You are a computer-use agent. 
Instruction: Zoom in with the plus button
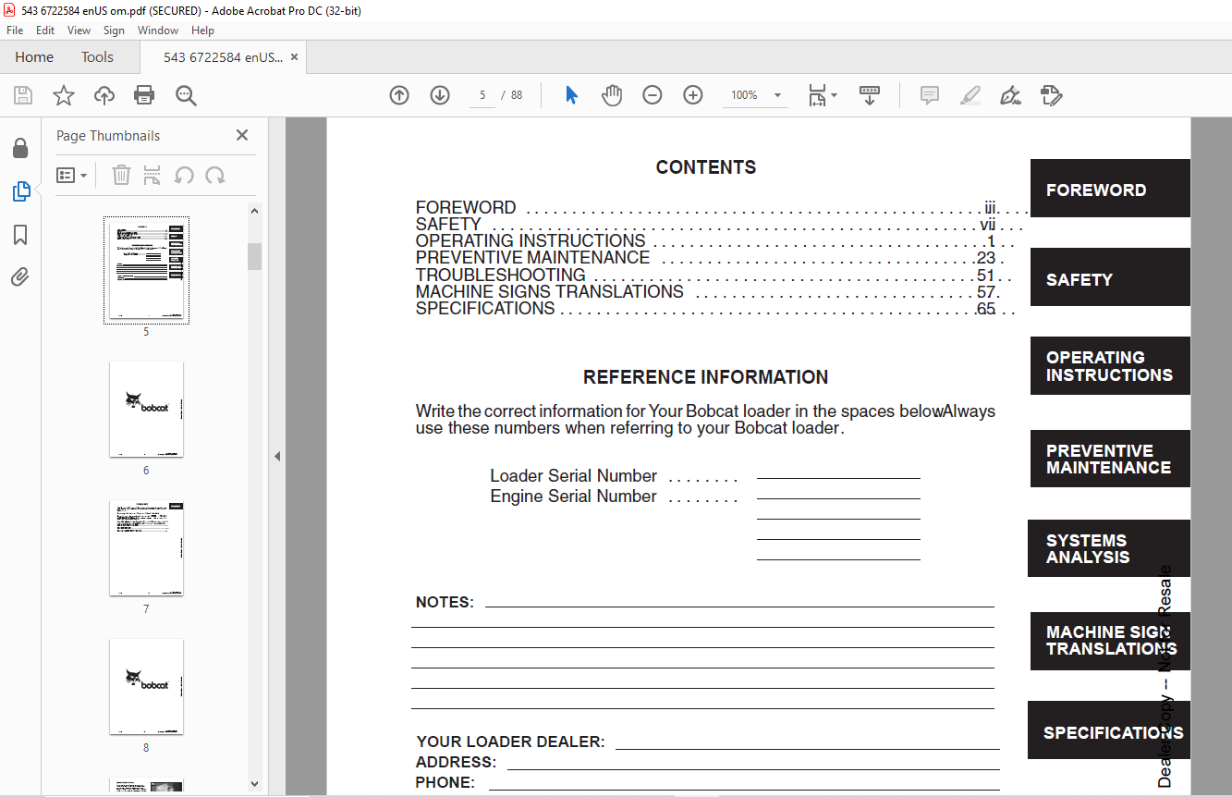pos(693,95)
